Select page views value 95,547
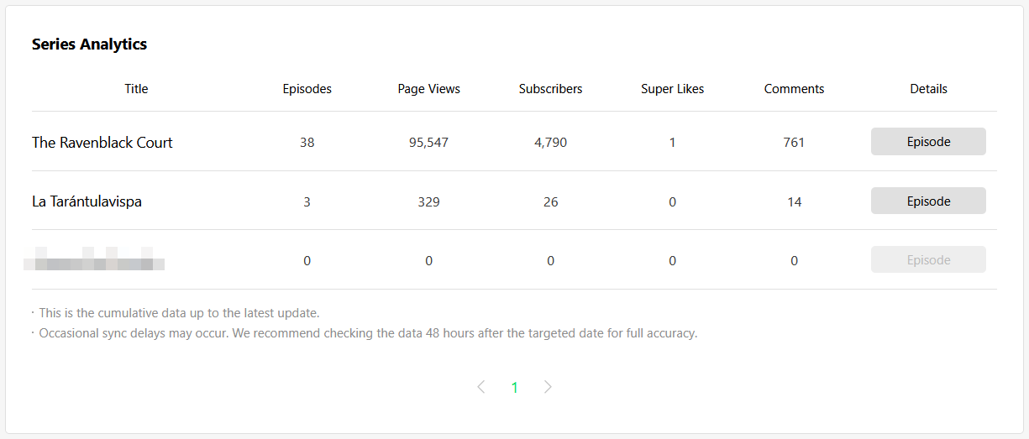The width and height of the screenshot is (1029, 439). click(x=429, y=143)
